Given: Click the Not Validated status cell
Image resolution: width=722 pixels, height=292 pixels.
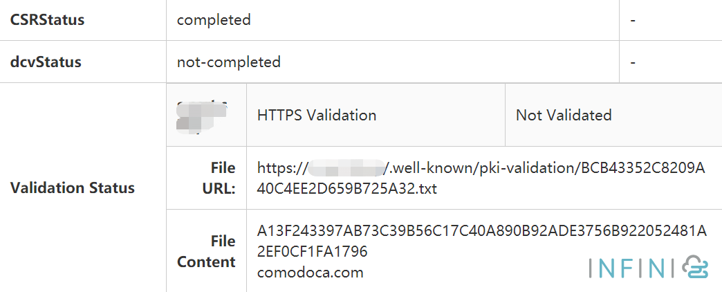Looking at the screenshot, I should (564, 115).
